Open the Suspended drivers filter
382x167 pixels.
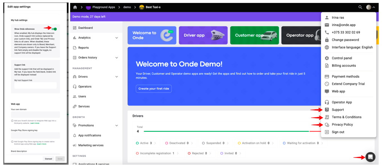click(215, 143)
